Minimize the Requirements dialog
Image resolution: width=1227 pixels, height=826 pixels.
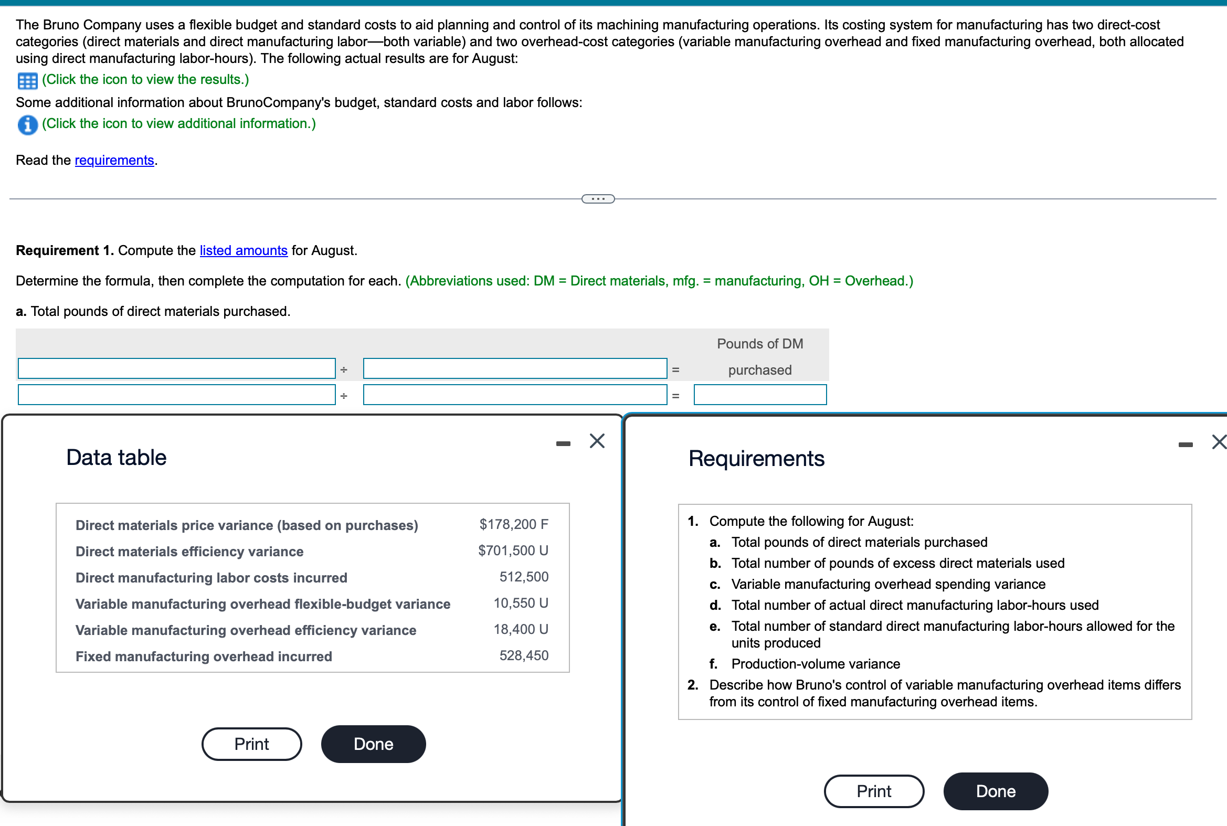pyautogui.click(x=1186, y=445)
